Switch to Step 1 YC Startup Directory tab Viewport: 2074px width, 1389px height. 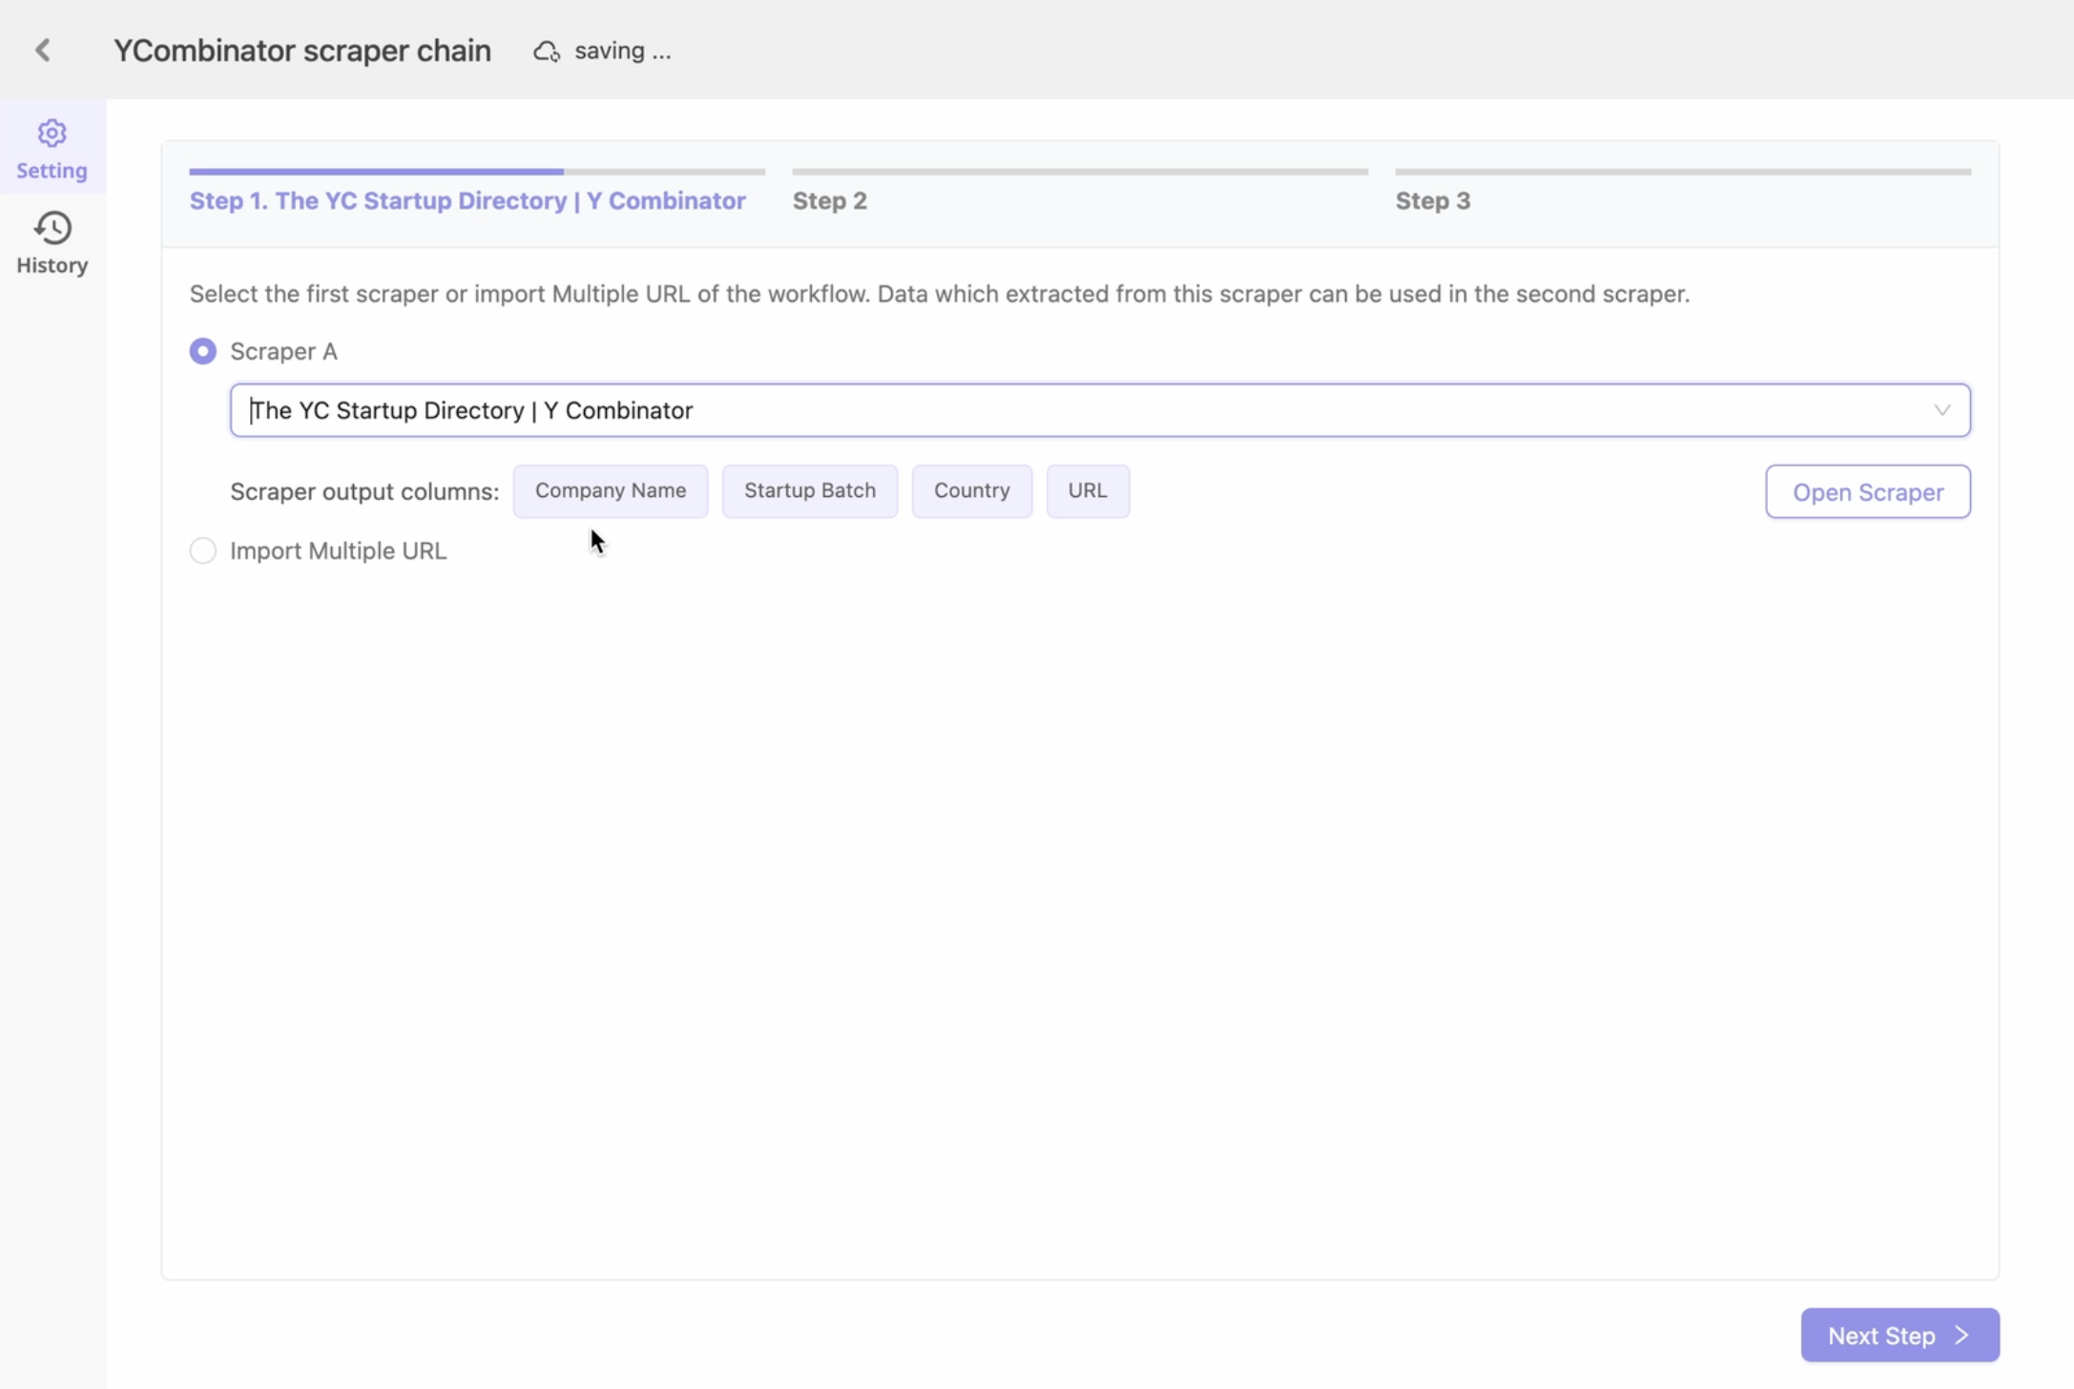pos(467,200)
